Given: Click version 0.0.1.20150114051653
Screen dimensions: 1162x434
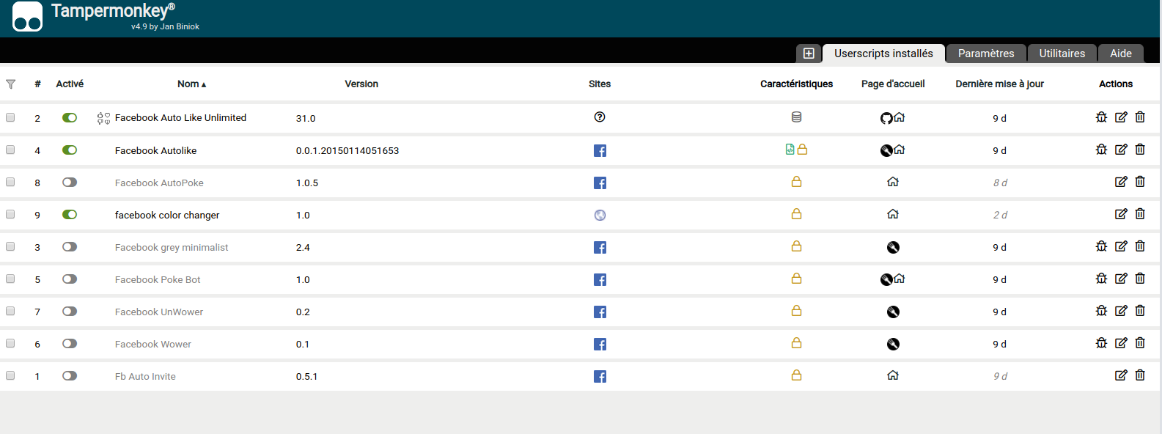Looking at the screenshot, I should click(x=348, y=151).
